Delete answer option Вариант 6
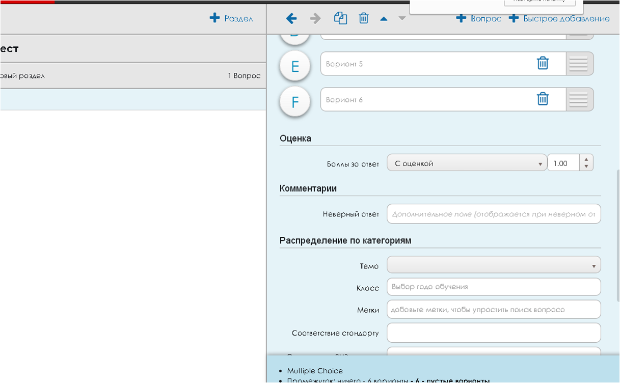 (x=543, y=99)
